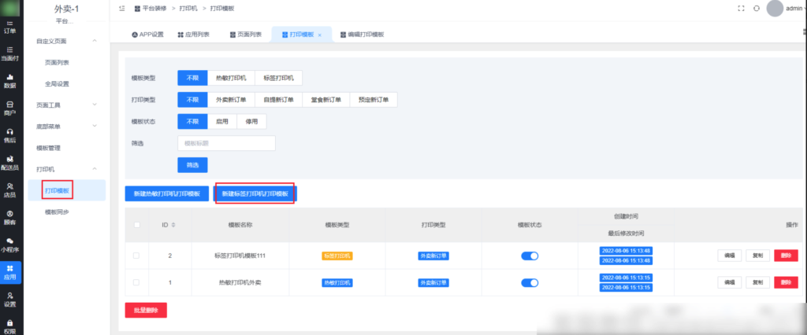
Task: Collapse the 自定义页面 menu group
Action: tap(66, 41)
